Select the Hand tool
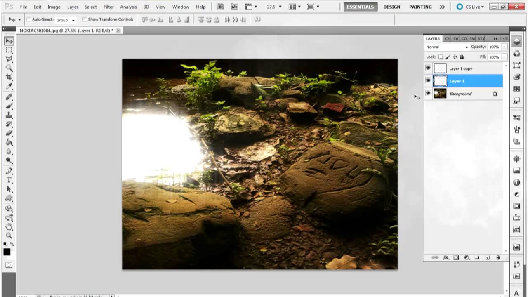 click(x=9, y=227)
